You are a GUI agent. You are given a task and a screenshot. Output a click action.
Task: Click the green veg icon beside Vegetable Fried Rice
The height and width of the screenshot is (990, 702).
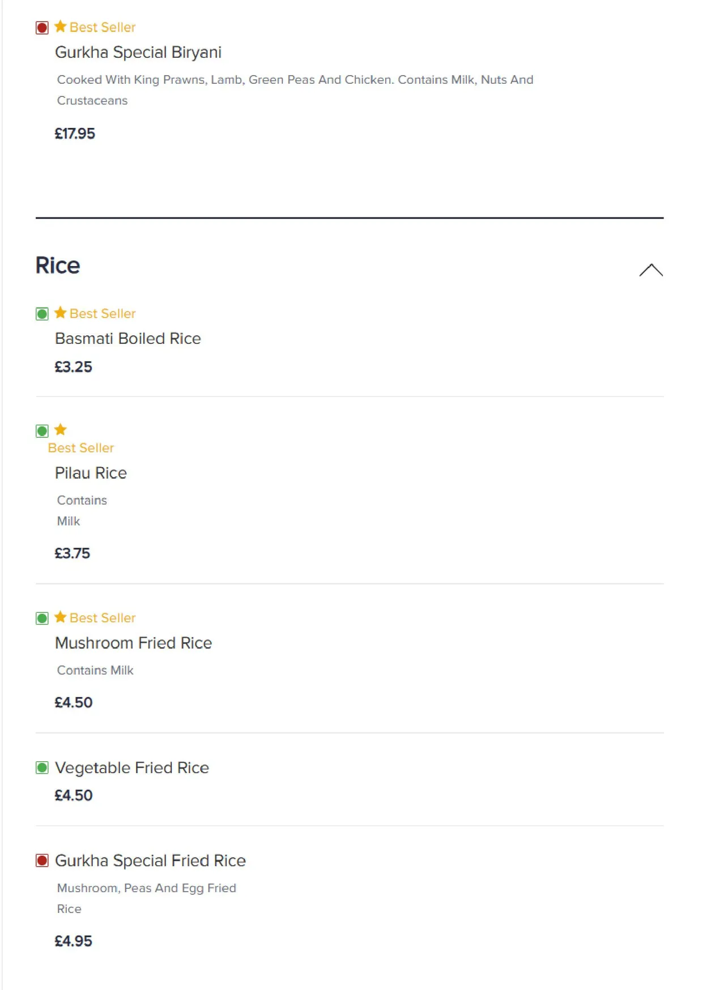coord(42,768)
